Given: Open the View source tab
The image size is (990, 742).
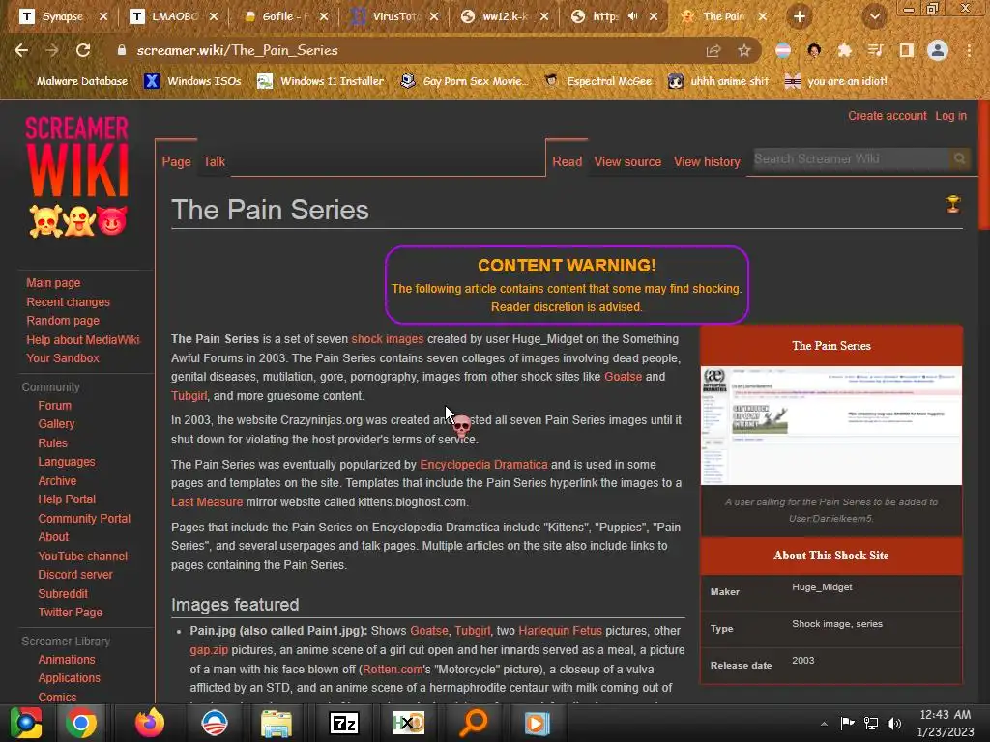Looking at the screenshot, I should tap(627, 161).
